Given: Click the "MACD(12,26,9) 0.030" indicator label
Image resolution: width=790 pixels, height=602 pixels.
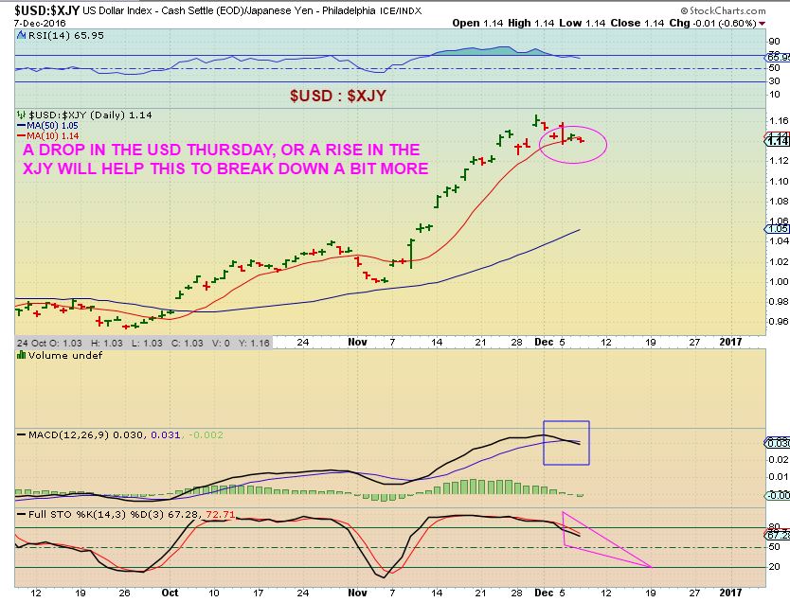Looking at the screenshot, I should point(87,434).
